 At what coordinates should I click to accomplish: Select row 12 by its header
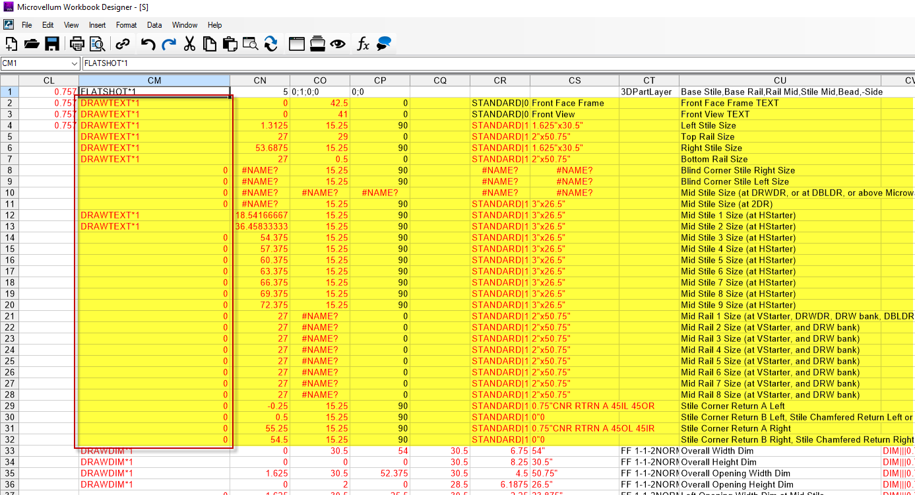coord(9,215)
